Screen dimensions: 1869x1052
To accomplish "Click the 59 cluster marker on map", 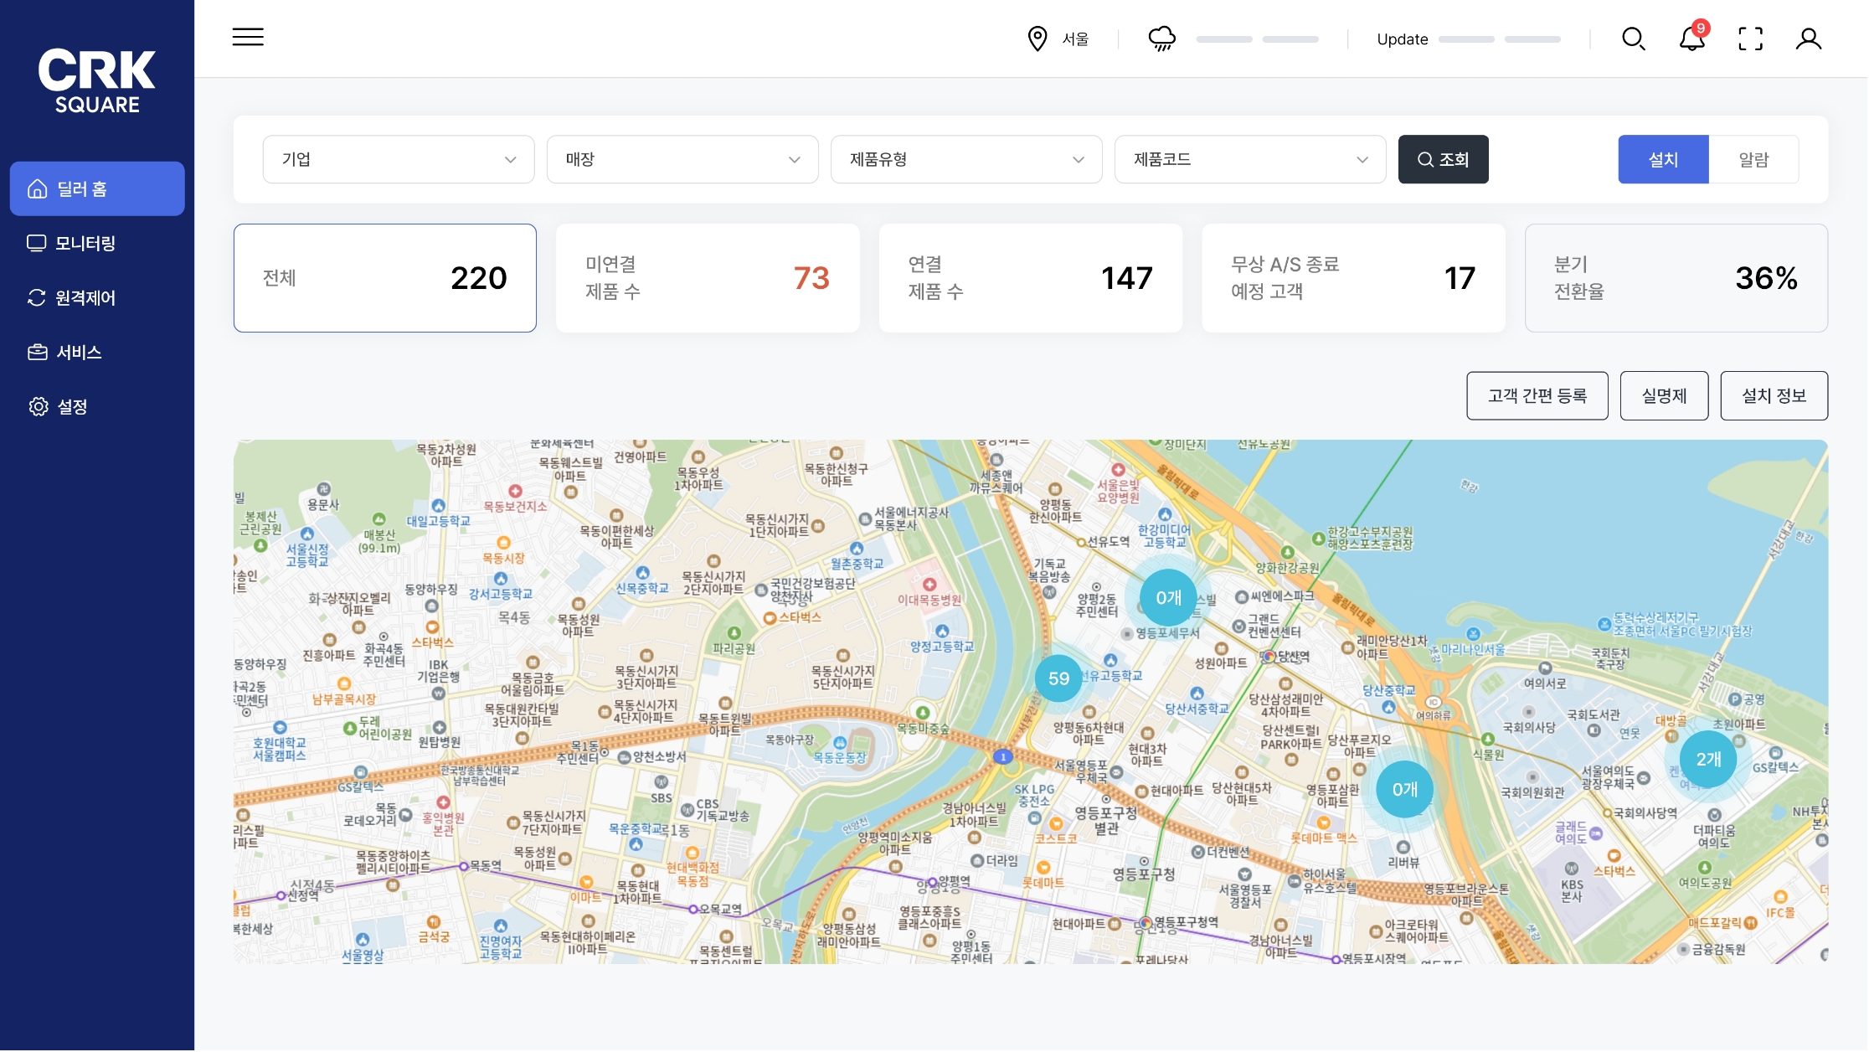I will tap(1058, 678).
